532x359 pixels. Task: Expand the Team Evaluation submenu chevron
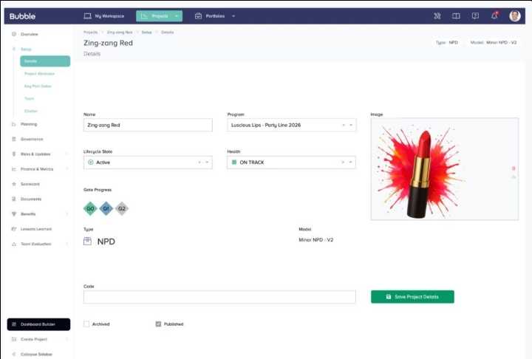coord(66,244)
